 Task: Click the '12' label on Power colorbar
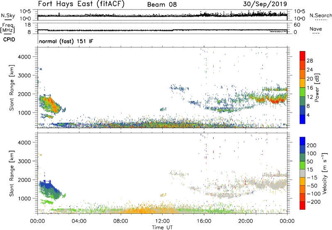310,97
